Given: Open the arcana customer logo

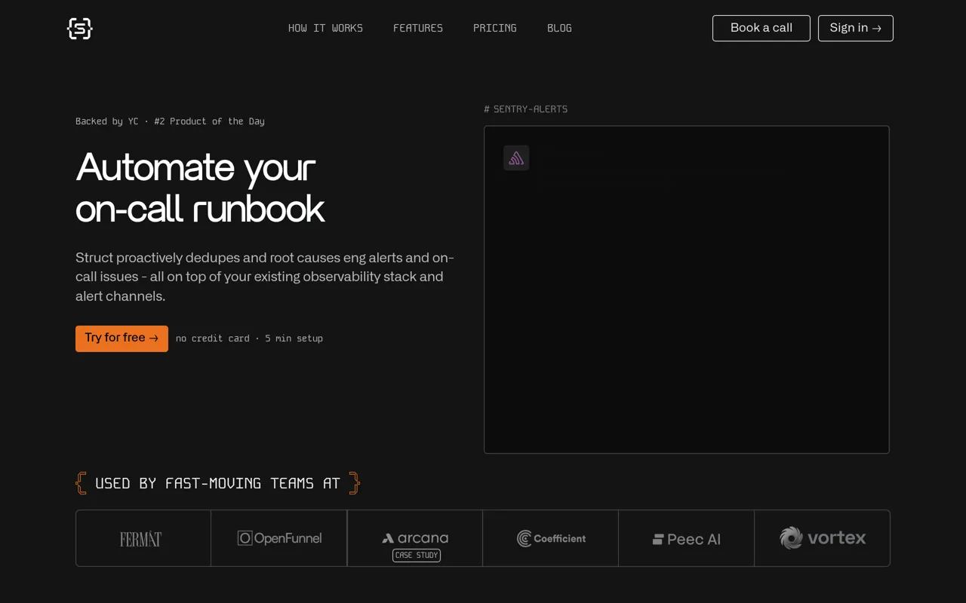Looking at the screenshot, I should 415,538.
